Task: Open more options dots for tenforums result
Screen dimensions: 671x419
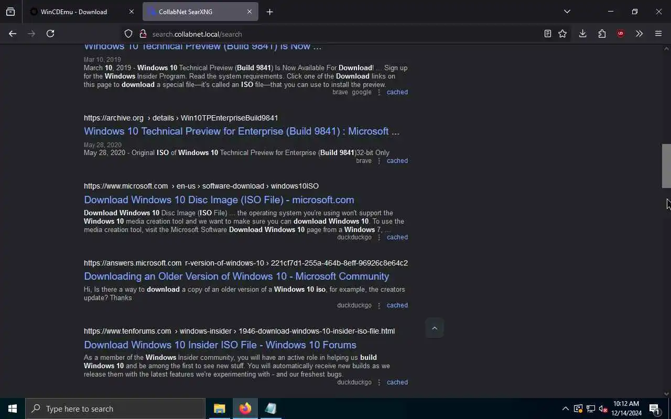Action: 379,382
